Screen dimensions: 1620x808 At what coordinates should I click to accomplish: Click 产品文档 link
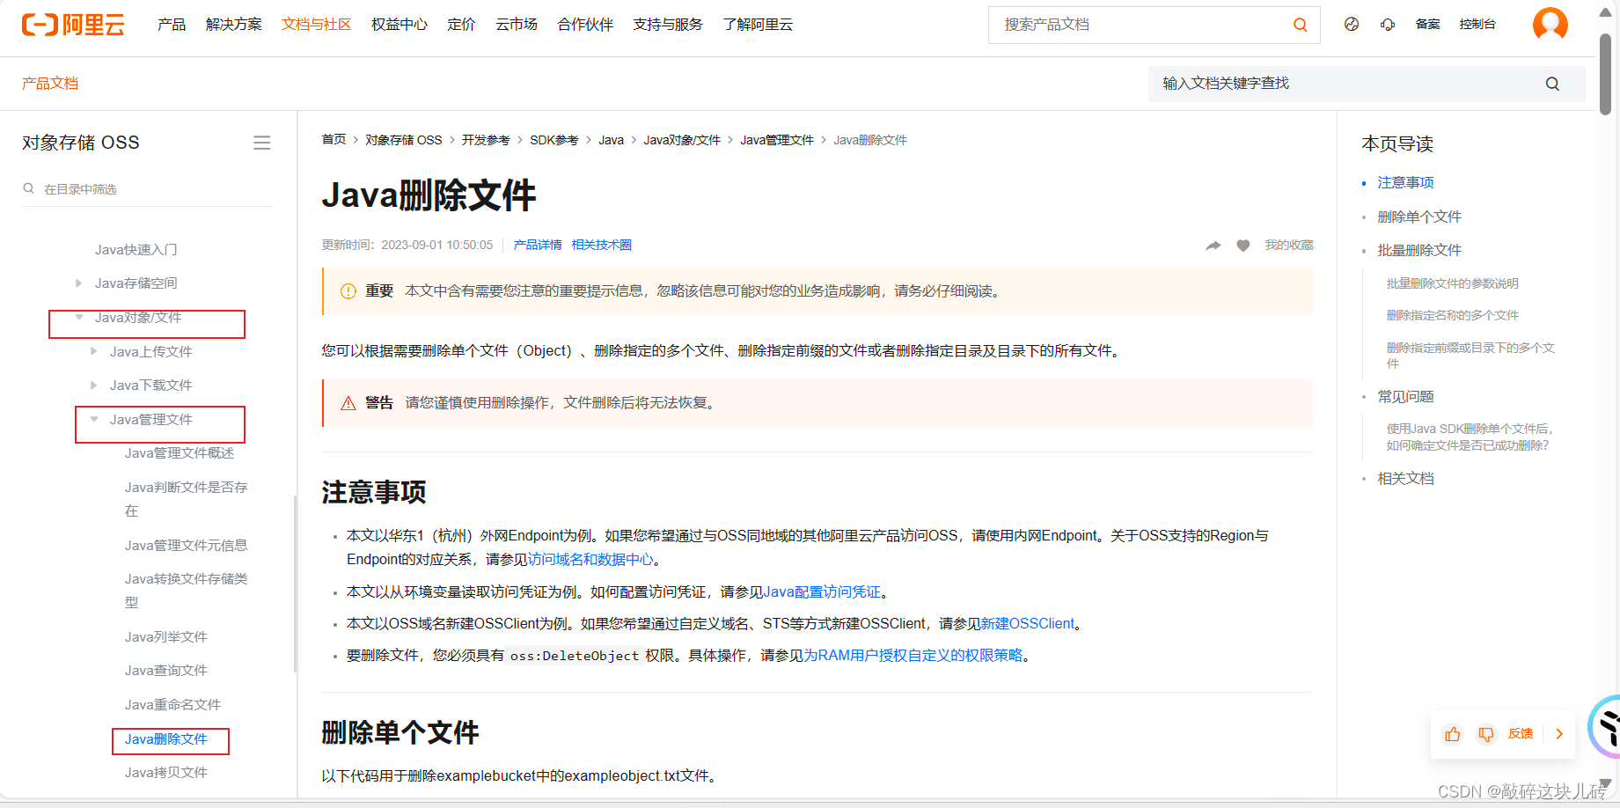click(x=50, y=84)
